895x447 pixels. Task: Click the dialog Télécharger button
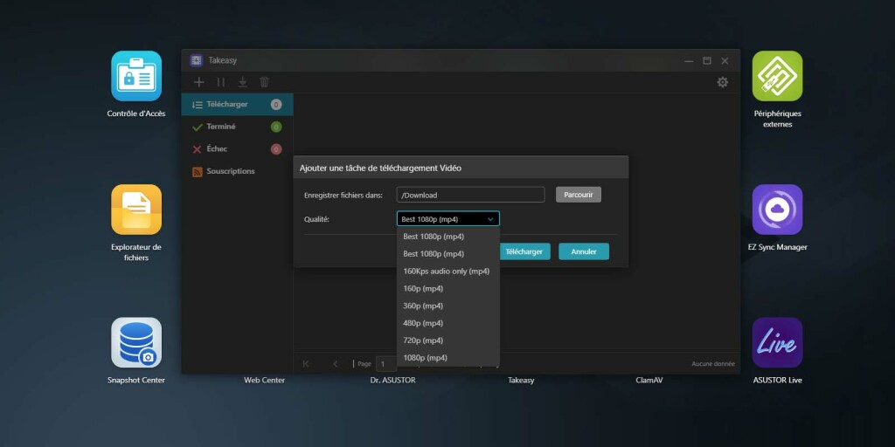click(524, 251)
